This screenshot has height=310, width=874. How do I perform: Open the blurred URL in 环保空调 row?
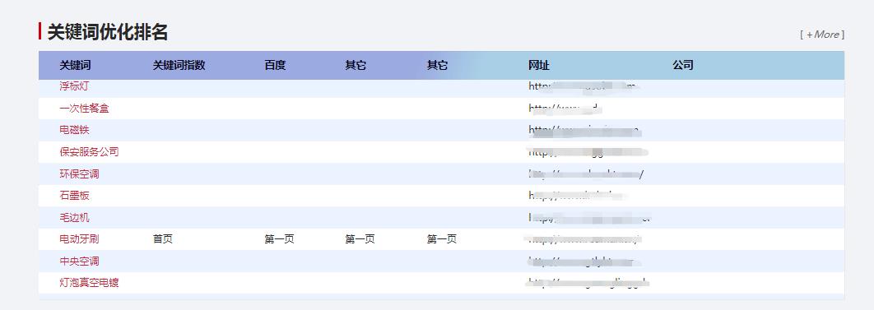pyautogui.click(x=586, y=174)
